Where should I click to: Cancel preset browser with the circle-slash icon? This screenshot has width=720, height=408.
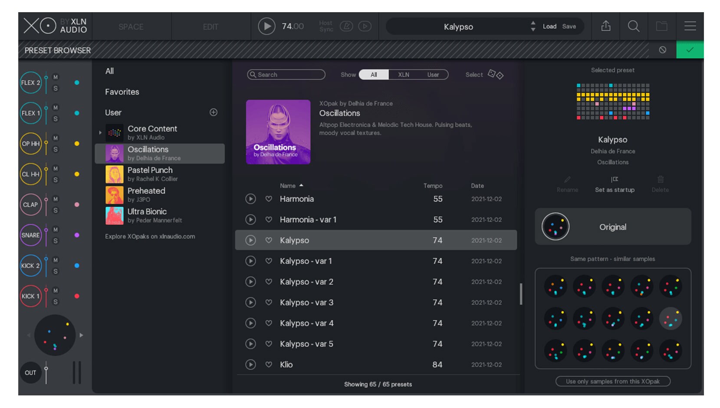(x=662, y=50)
